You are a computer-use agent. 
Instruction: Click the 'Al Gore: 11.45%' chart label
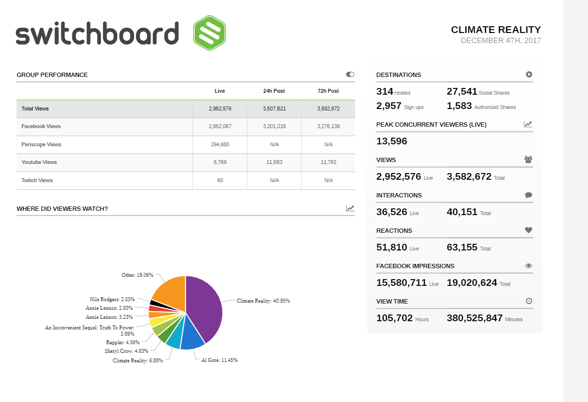point(219,360)
